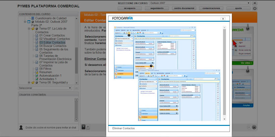
Task: Click the Fotografía popup scroll up arrow
Action: (x=224, y=28)
